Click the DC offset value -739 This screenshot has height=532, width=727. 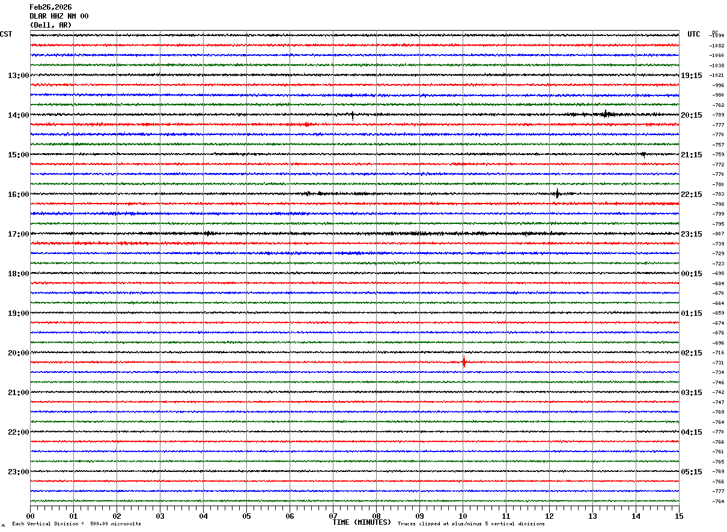pos(718,244)
